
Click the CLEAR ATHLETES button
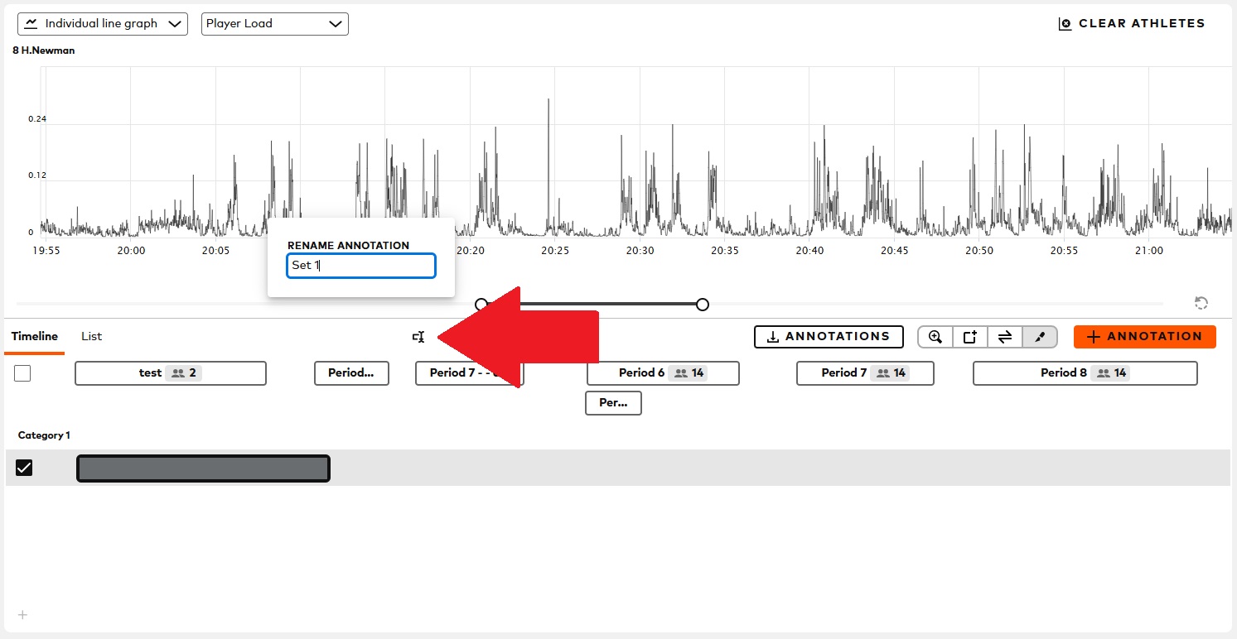coord(1131,23)
